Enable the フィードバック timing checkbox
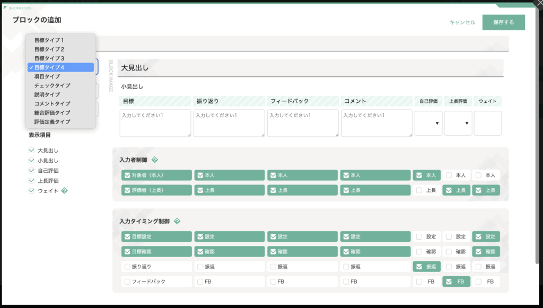This screenshot has height=308, width=543. point(127,281)
